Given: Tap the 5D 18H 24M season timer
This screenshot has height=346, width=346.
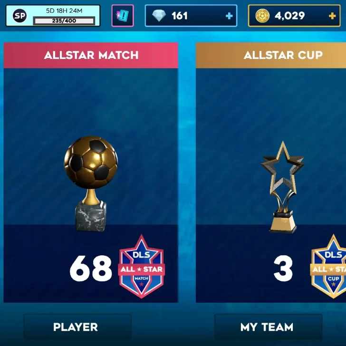Looking at the screenshot, I should pyautogui.click(x=64, y=10).
